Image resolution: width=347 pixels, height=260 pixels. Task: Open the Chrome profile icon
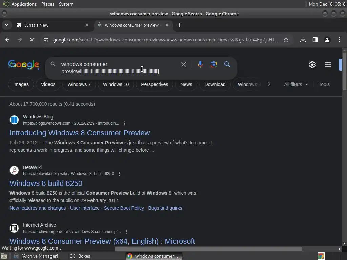[x=327, y=40]
